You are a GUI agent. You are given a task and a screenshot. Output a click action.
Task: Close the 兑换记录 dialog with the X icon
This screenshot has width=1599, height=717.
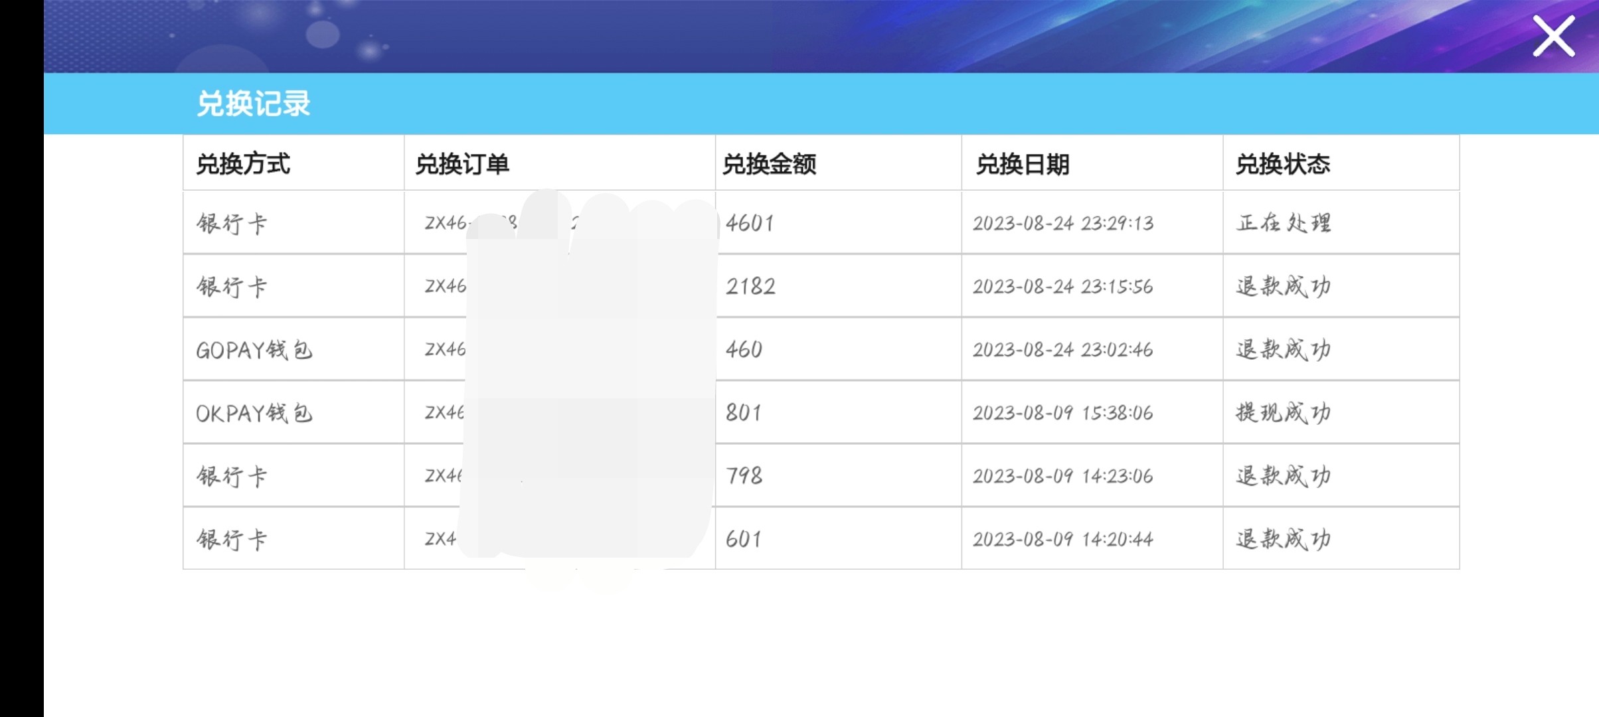click(x=1553, y=37)
